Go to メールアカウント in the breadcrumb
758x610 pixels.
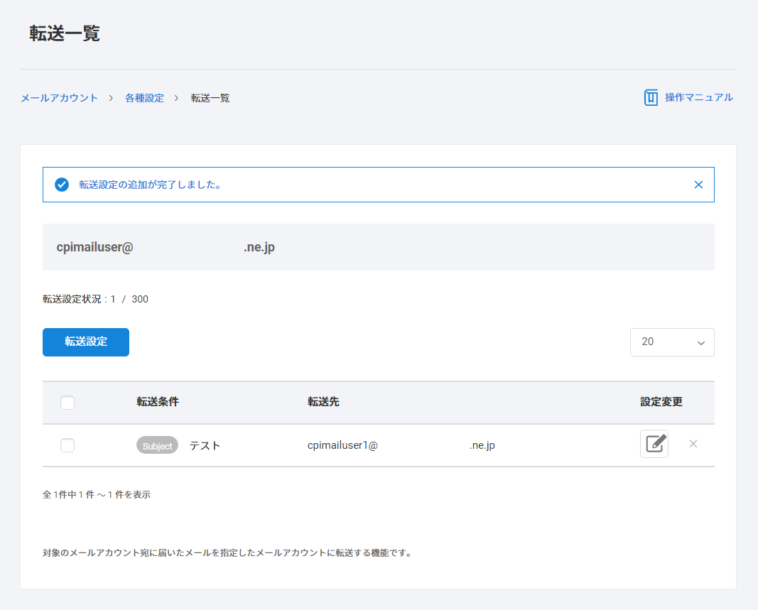coord(59,98)
